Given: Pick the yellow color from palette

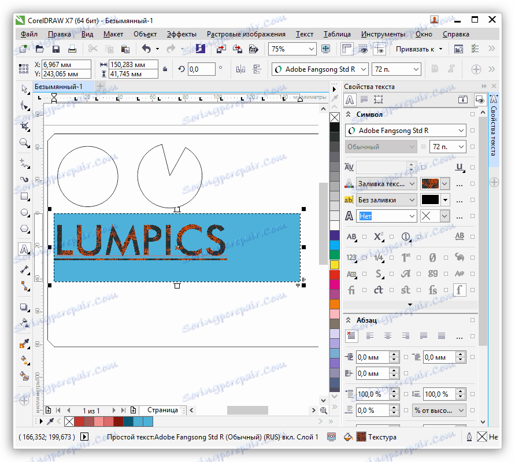Looking at the screenshot, I should tap(335, 264).
